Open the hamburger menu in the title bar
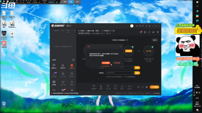 click(x=149, y=26)
